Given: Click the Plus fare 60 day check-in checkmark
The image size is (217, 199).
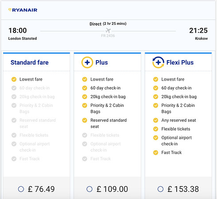Looking at the screenshot, I should pos(85,88).
